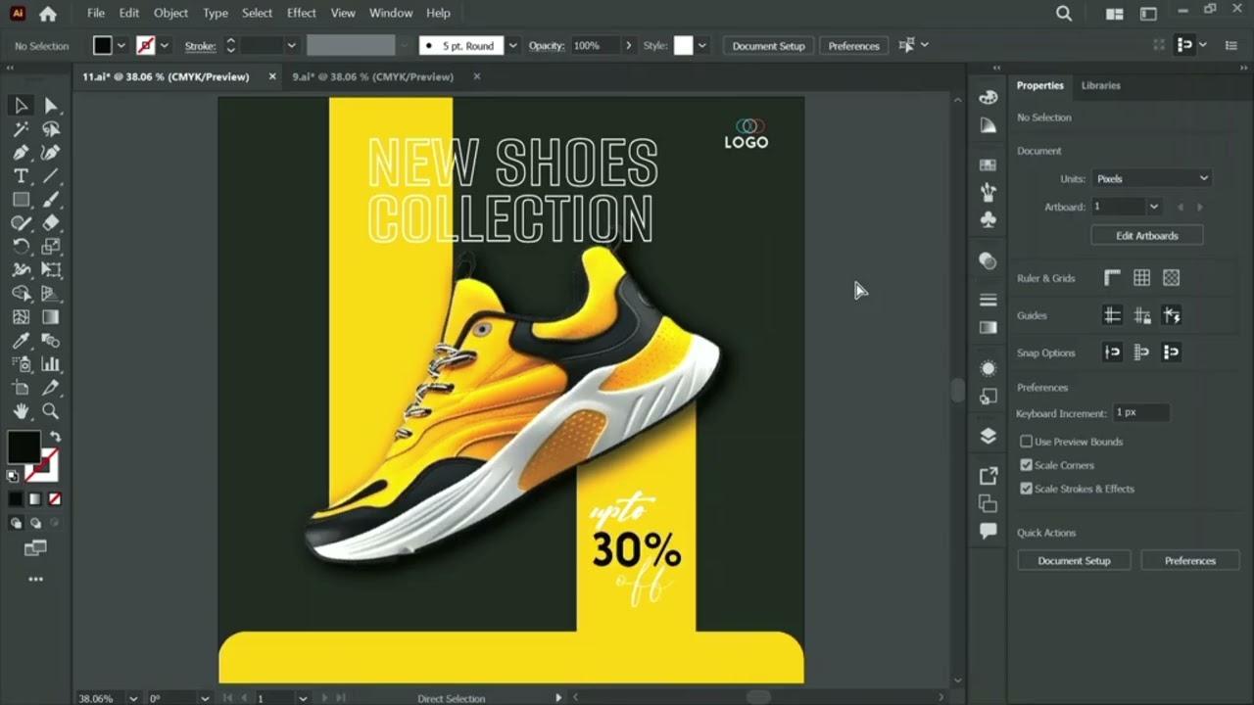1254x705 pixels.
Task: Open the Brushes panel icon
Action: (989, 192)
